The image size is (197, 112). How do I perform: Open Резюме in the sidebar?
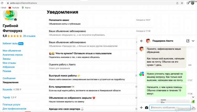[x=7, y=71]
